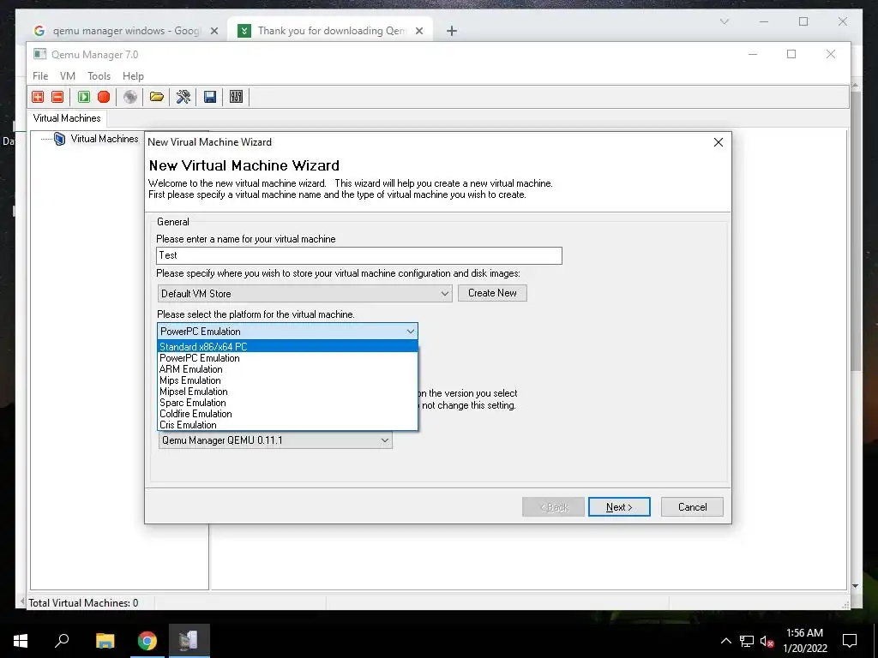Click the blue floppy save icon
The image size is (878, 658).
(210, 97)
